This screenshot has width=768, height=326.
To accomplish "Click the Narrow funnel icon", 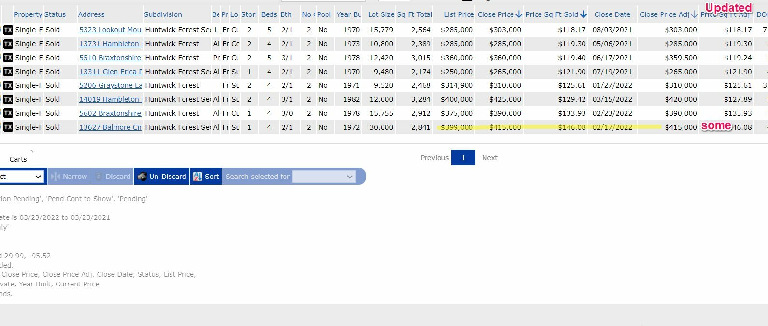I will pos(56,177).
